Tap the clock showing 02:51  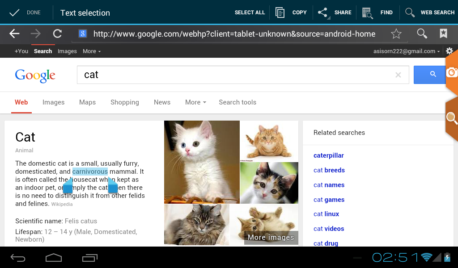(395, 257)
